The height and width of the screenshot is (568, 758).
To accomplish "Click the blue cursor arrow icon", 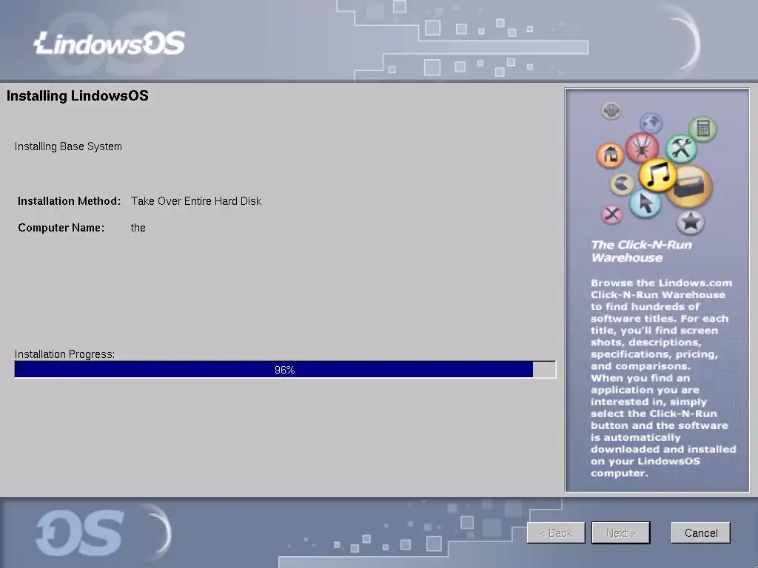I will tap(645, 203).
